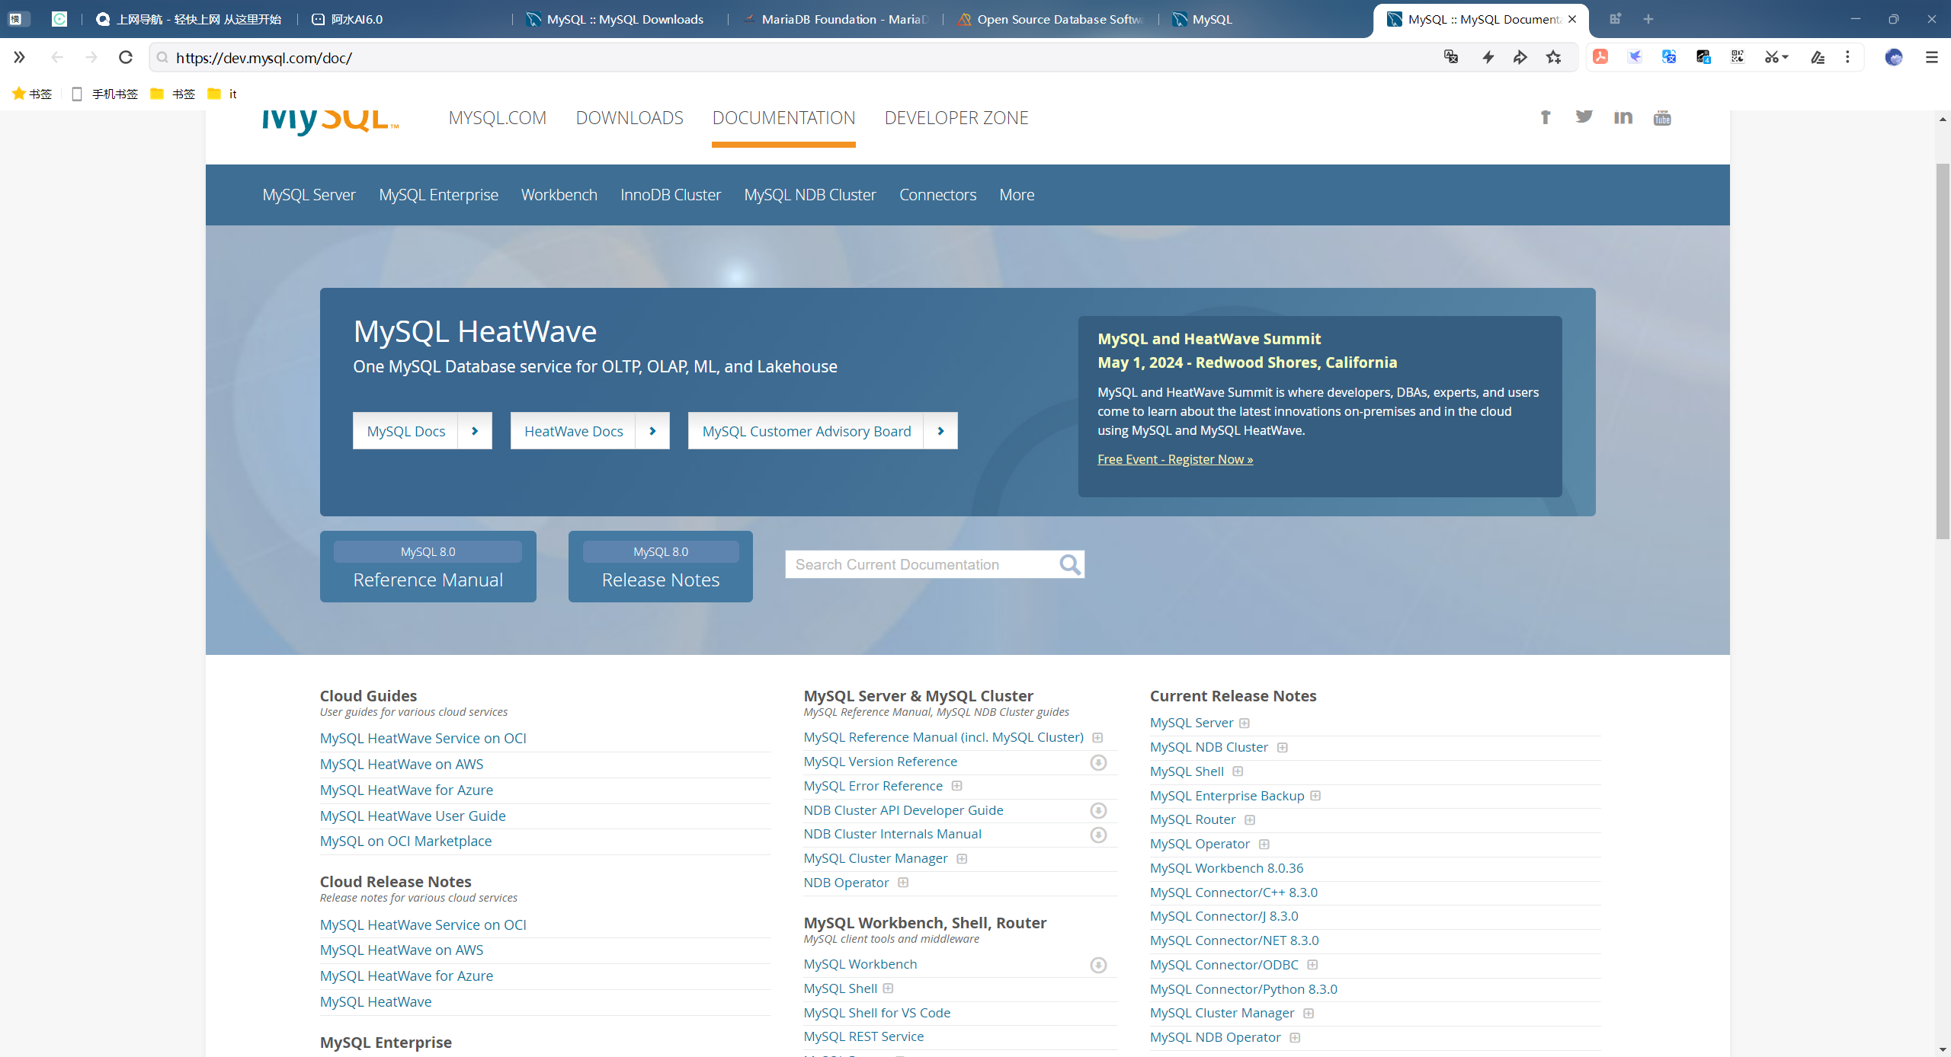Expand MySQL Enterprise Backup release notes plus icon

coord(1315,796)
